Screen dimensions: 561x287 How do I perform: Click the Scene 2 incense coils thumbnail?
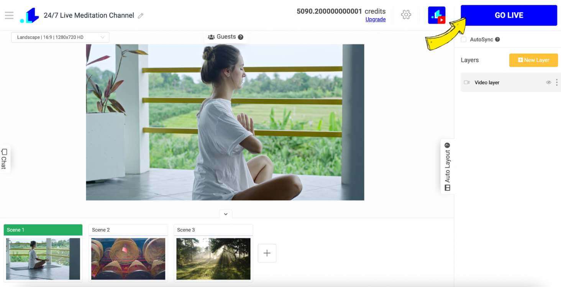pyautogui.click(x=128, y=259)
